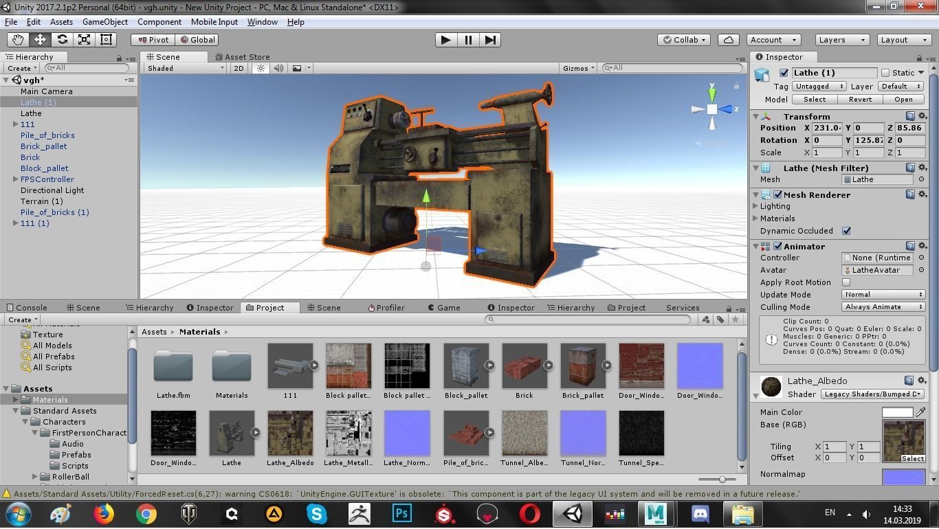Open Photoshop from the taskbar
Image resolution: width=939 pixels, height=529 pixels.
(402, 514)
